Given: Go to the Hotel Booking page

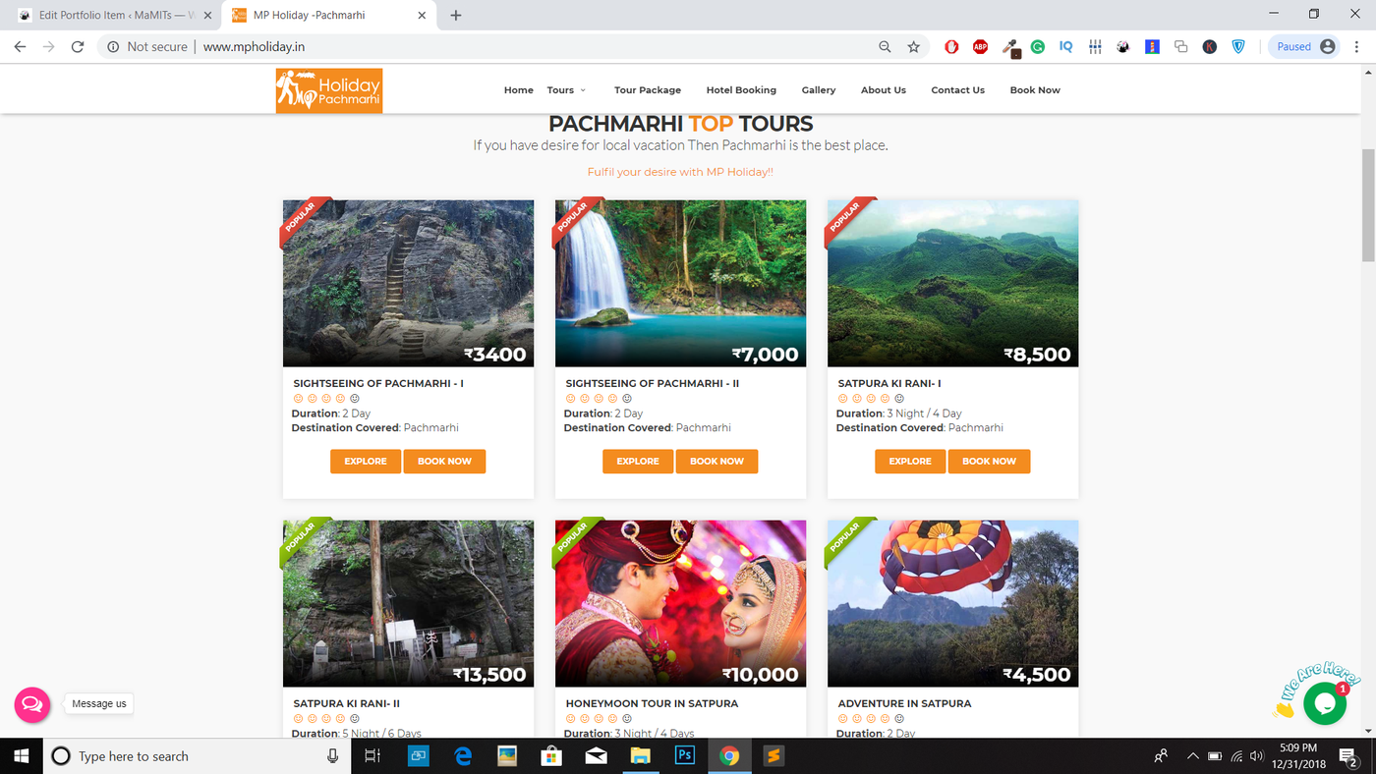Looking at the screenshot, I should (x=741, y=90).
